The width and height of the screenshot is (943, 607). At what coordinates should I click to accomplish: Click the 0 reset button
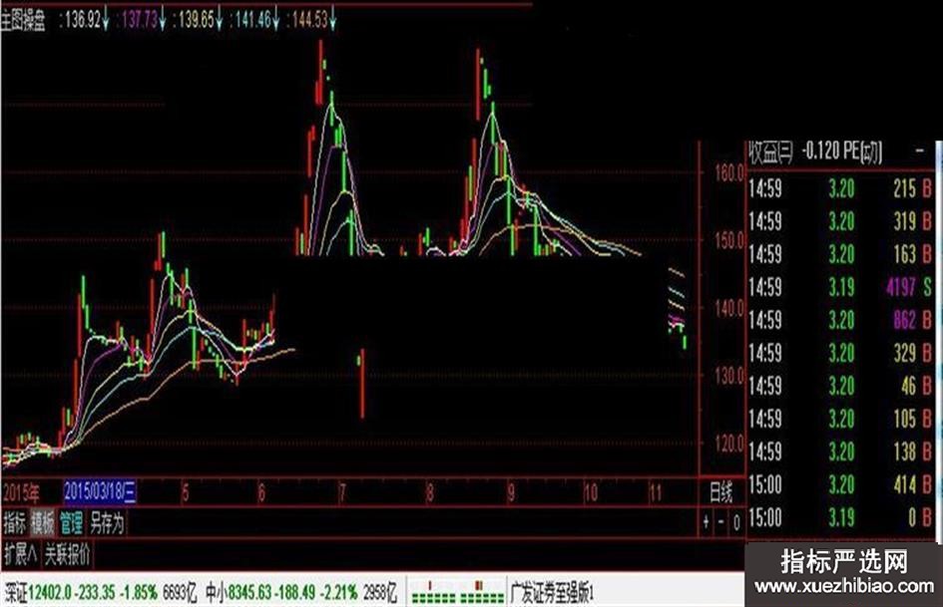tap(736, 523)
